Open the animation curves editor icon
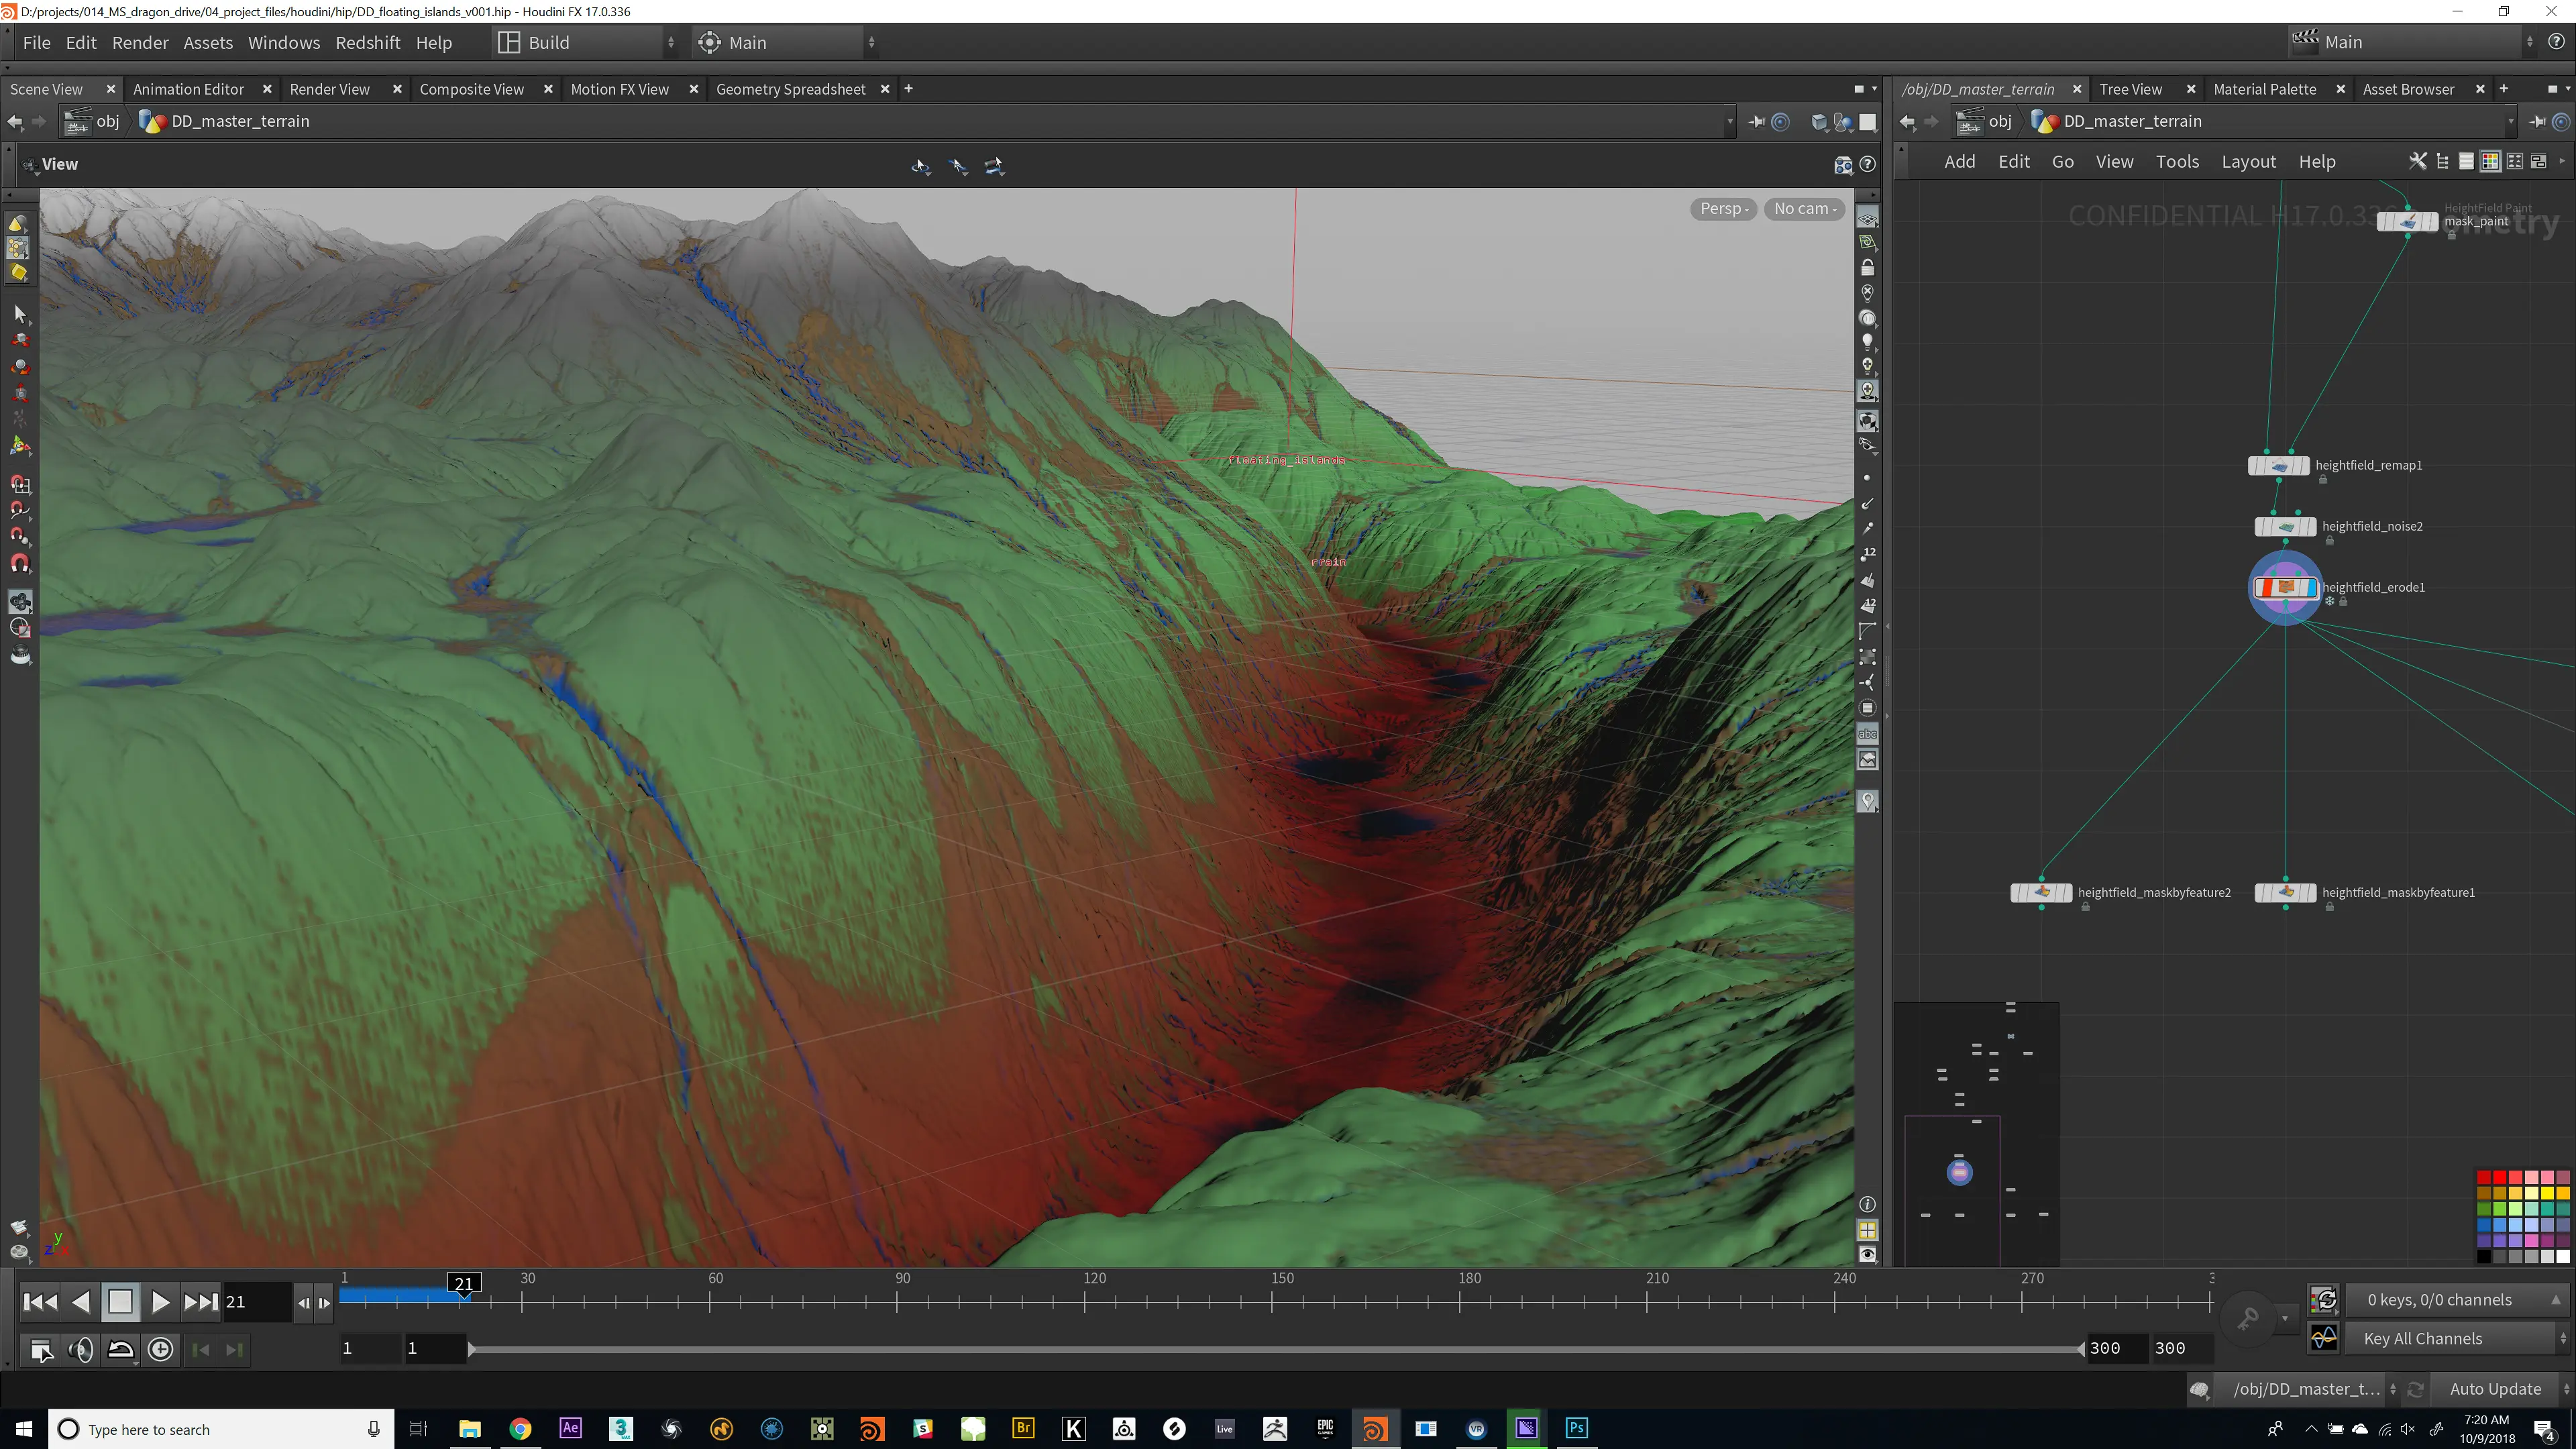This screenshot has height=1449, width=2576. pyautogui.click(x=2324, y=1337)
